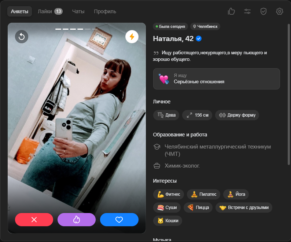This screenshot has width=291, height=242.
Task: Open the safety shield icon
Action: point(264,11)
